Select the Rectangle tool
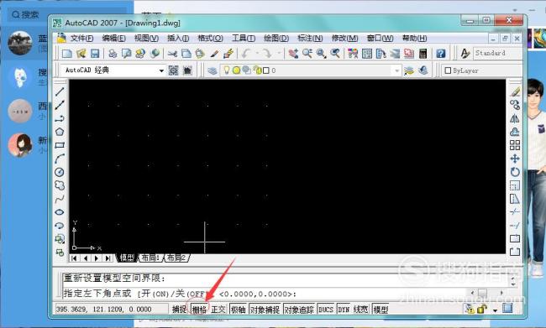This screenshot has width=546, height=328. (60, 145)
